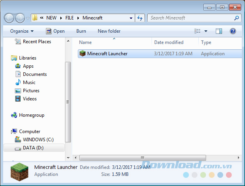Click the DATA (D:) drive icon
Image resolution: width=245 pixels, height=186 pixels.
18,149
